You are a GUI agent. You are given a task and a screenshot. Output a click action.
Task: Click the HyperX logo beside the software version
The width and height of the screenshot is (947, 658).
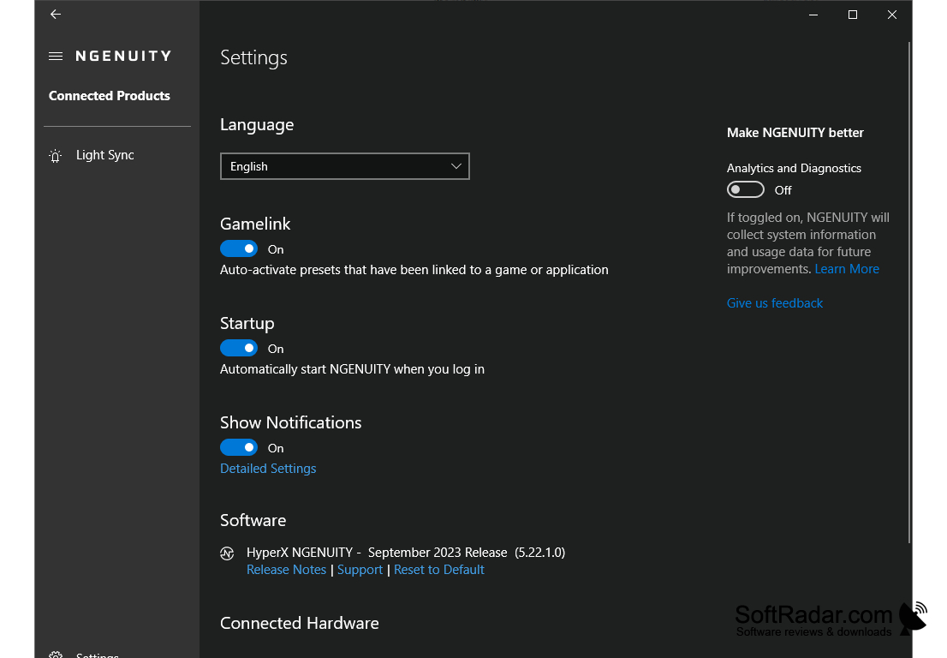coord(227,553)
